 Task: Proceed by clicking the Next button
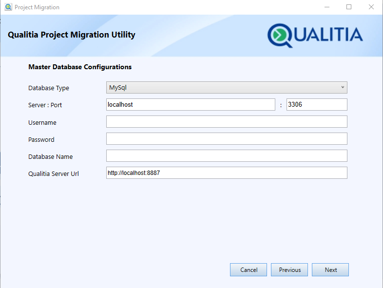tap(331, 270)
